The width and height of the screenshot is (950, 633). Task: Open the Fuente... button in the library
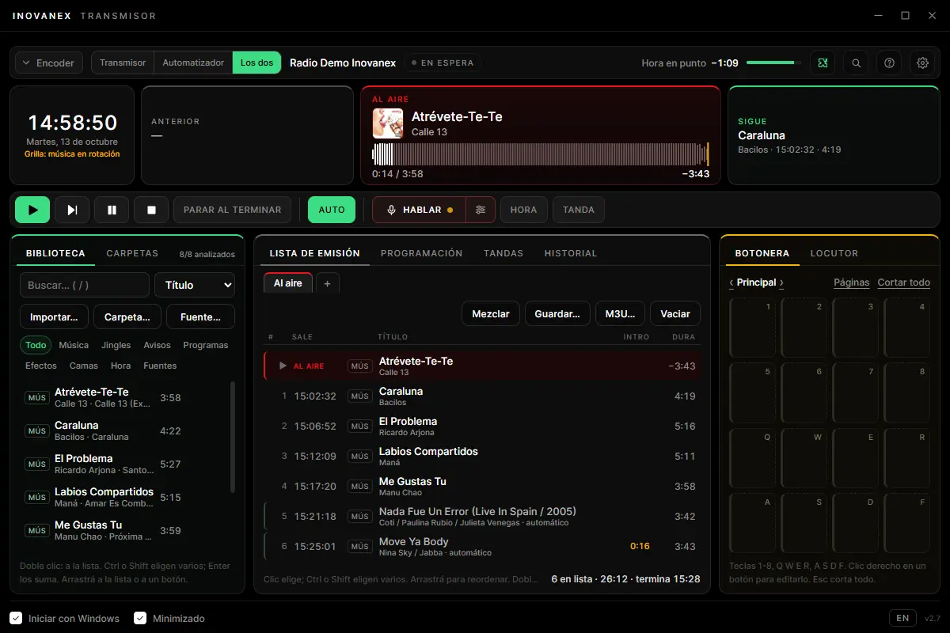pos(201,316)
